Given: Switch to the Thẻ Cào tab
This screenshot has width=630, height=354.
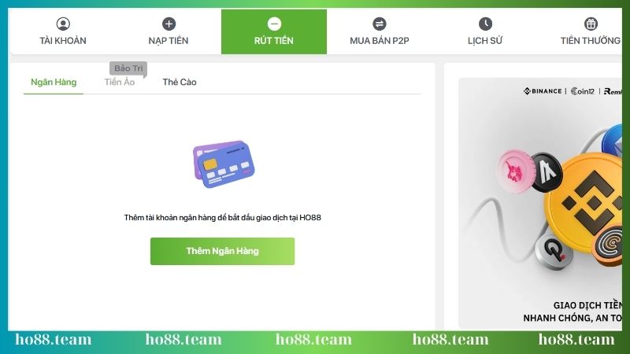Looking at the screenshot, I should click(x=180, y=82).
